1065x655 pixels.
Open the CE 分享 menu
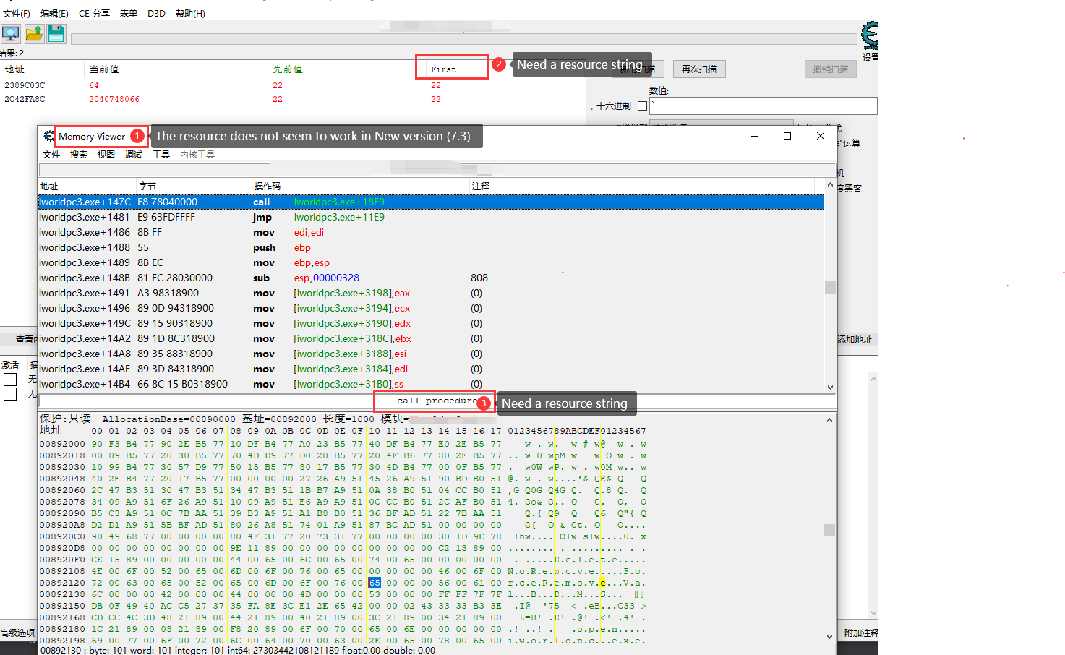(94, 12)
